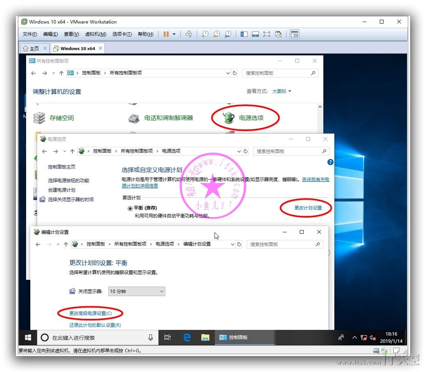
Task: Click the network icon in the system tray
Action: (364, 338)
